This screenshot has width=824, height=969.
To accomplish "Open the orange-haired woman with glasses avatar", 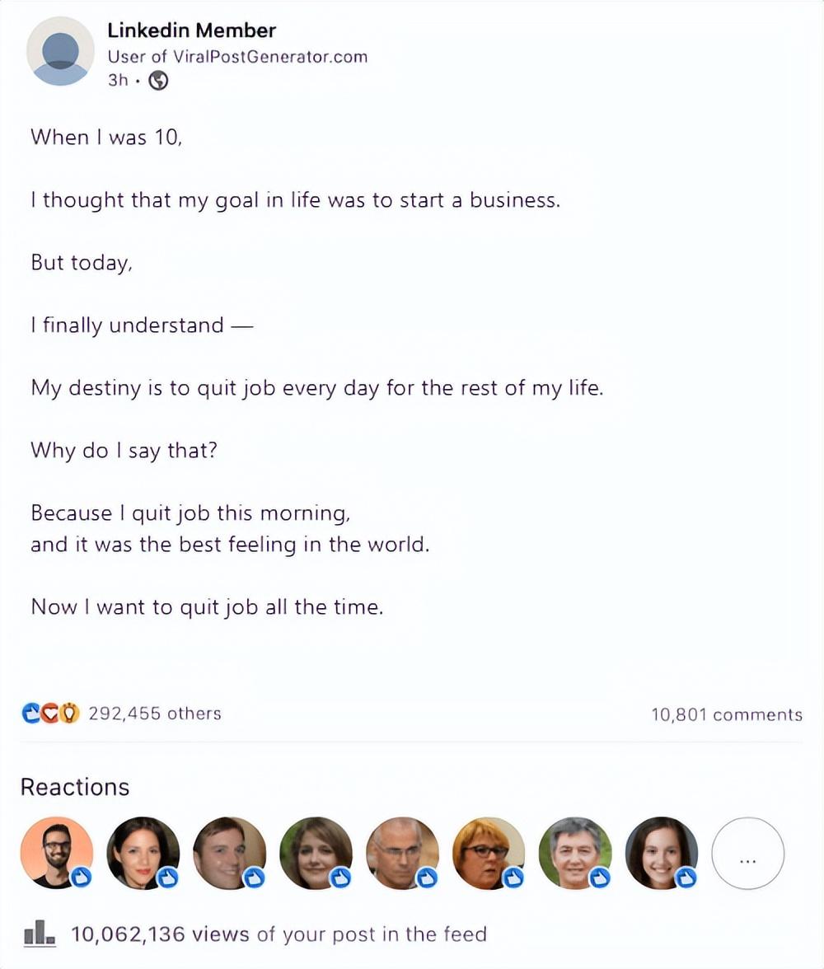I will click(489, 853).
